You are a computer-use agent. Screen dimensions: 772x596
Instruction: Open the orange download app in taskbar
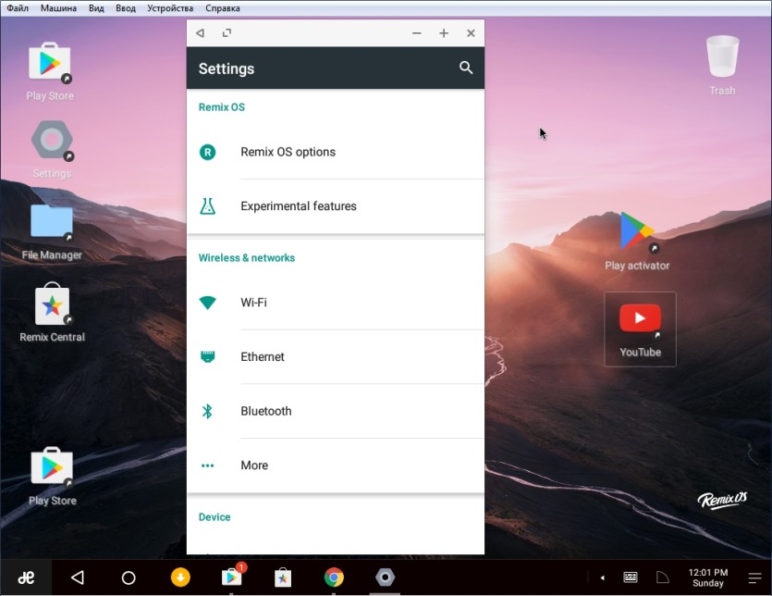click(180, 577)
